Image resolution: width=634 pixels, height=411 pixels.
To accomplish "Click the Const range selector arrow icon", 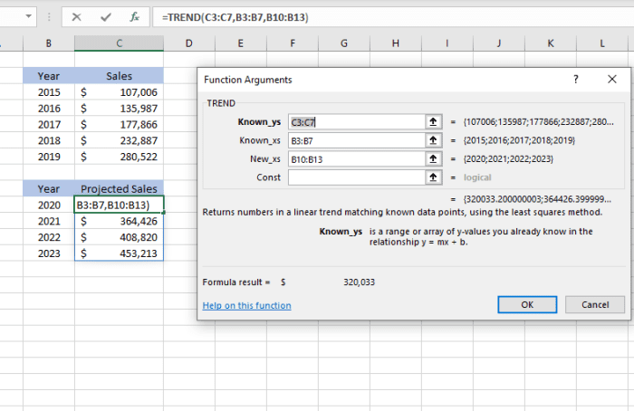I will (x=433, y=177).
